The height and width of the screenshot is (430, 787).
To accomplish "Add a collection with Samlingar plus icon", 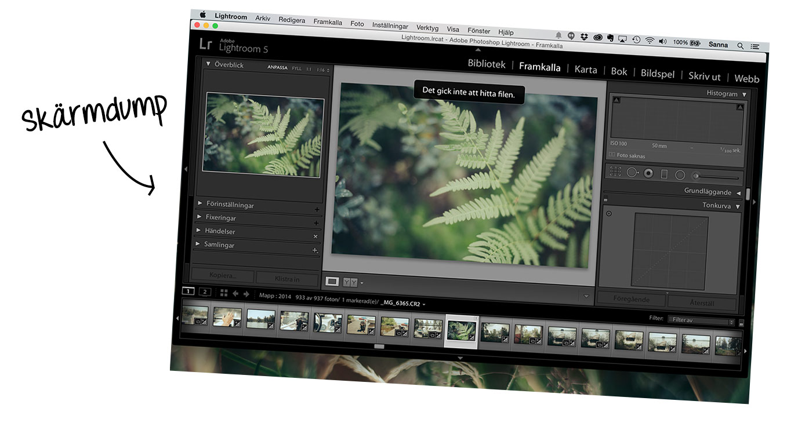I will [x=315, y=250].
